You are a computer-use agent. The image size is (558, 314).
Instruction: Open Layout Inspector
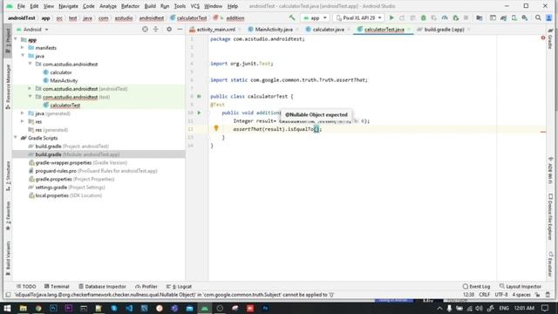click(x=521, y=286)
